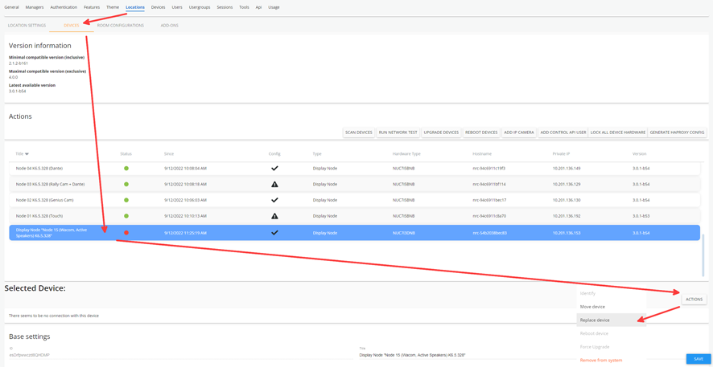Switch to Location Settings tab
713x367 pixels.
(x=27, y=26)
